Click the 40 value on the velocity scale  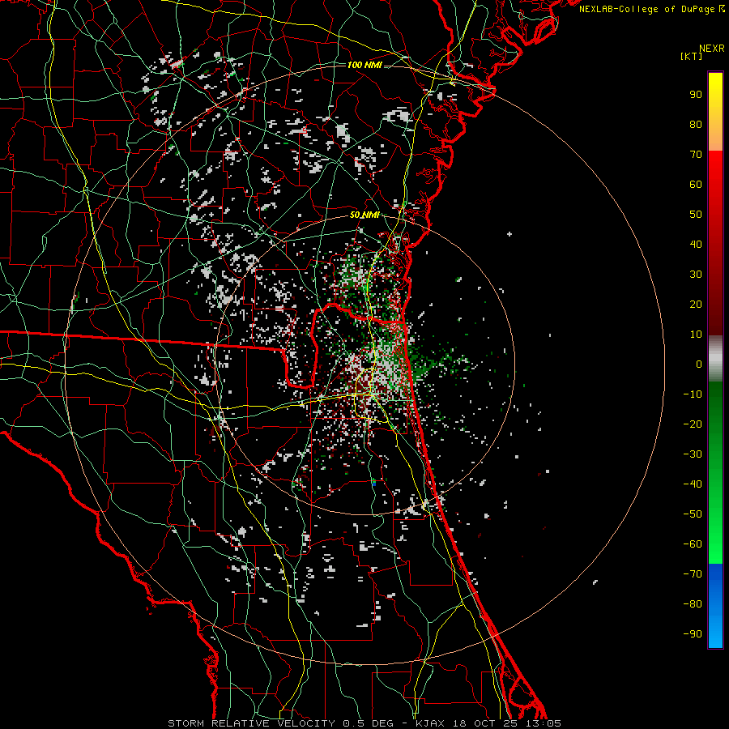pos(696,245)
